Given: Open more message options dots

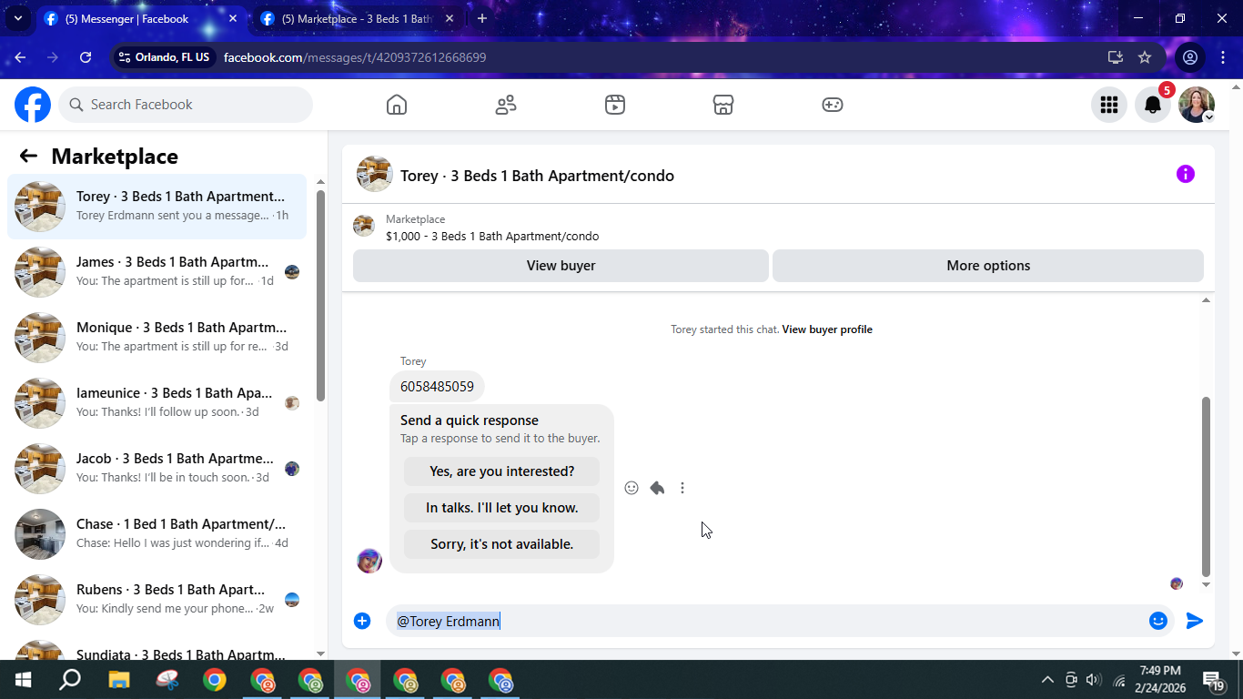Looking at the screenshot, I should pos(682,488).
